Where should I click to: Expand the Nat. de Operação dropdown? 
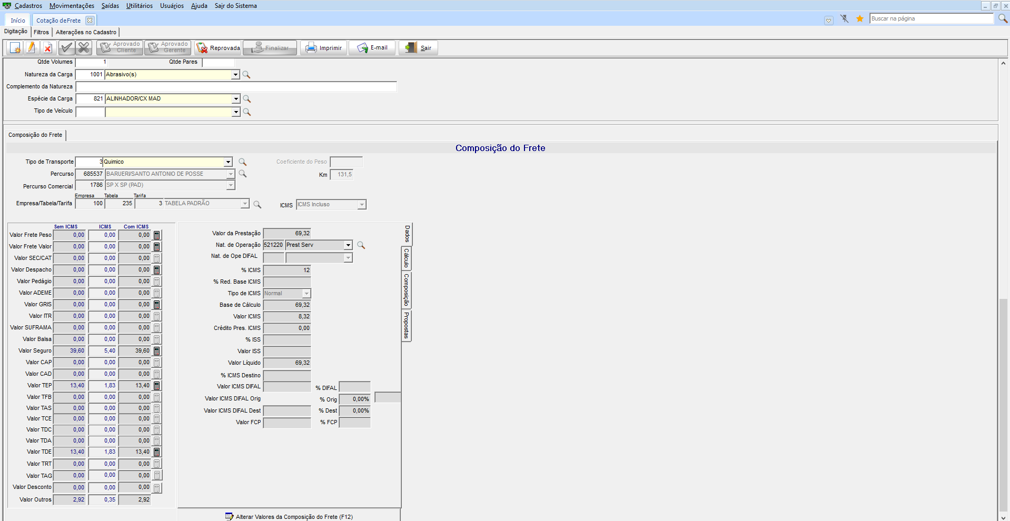[348, 245]
